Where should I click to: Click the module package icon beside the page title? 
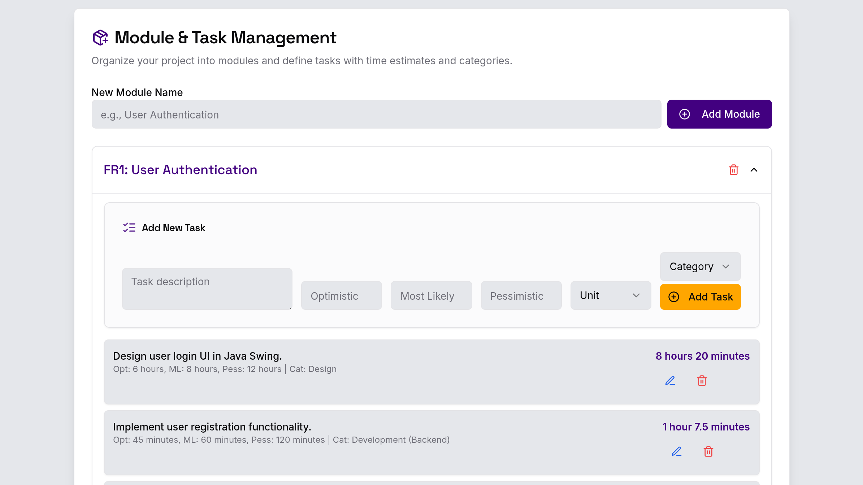click(100, 38)
